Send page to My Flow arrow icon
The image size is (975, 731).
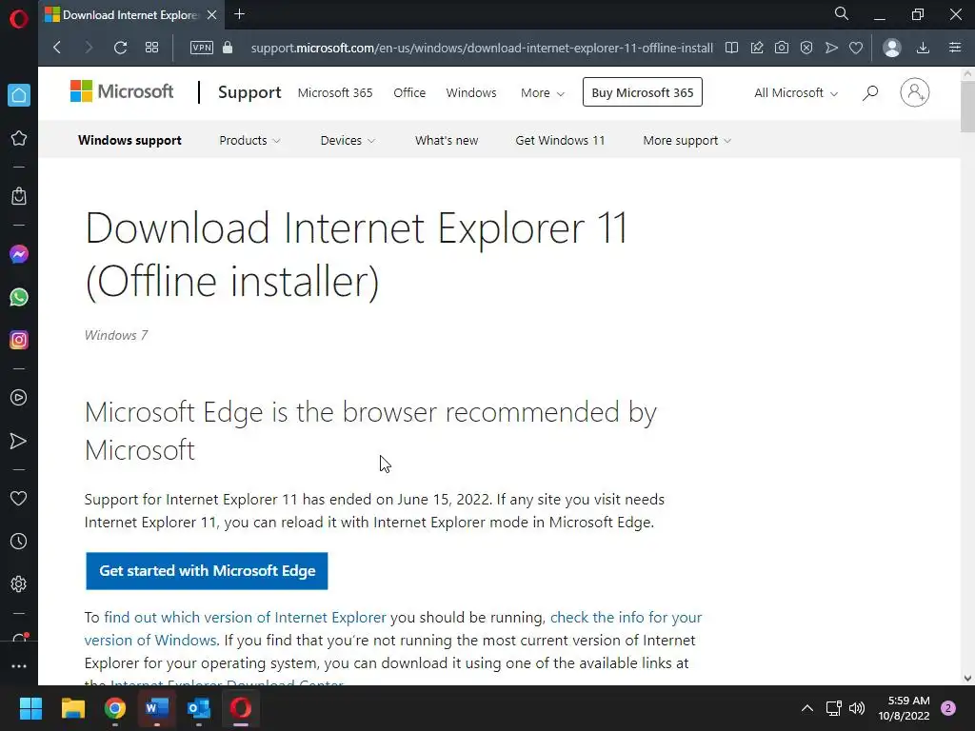tap(831, 48)
